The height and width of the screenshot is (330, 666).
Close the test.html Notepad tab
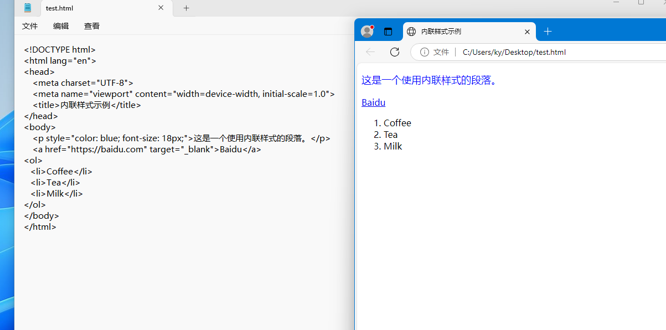tap(161, 8)
